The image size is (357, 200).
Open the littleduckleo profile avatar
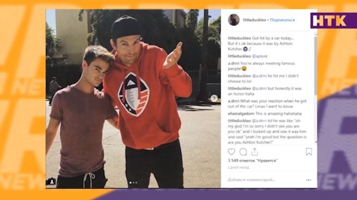tap(234, 20)
